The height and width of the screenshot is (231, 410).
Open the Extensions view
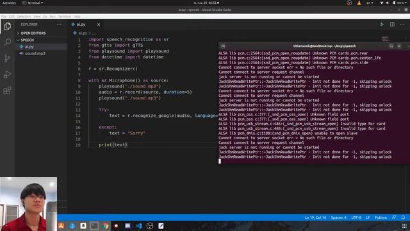[7, 91]
